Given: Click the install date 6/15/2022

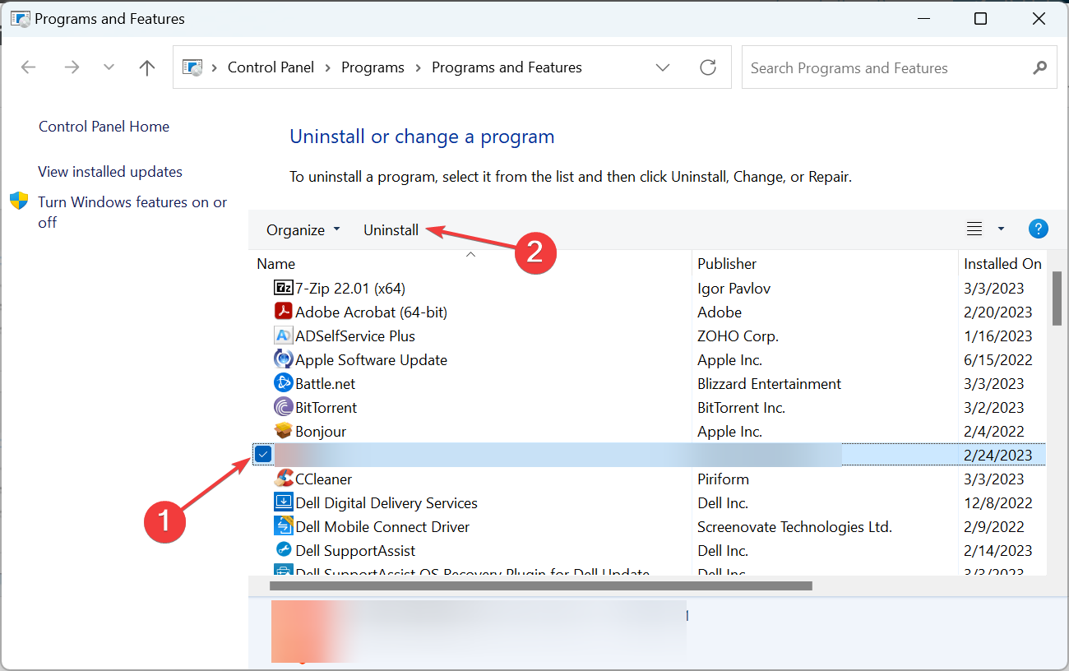Looking at the screenshot, I should (x=997, y=359).
